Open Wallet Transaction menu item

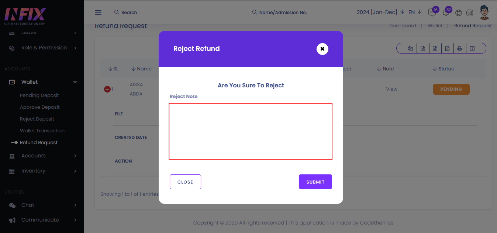(42, 131)
